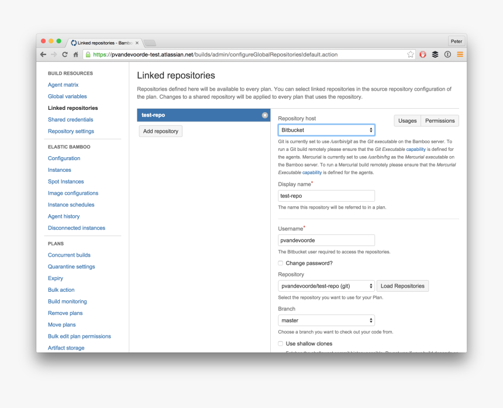The height and width of the screenshot is (408, 503).
Task: Open Elastic Bamboo Configuration link
Action: pyautogui.click(x=64, y=158)
